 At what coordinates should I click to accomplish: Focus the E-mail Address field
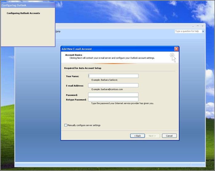[113, 85]
